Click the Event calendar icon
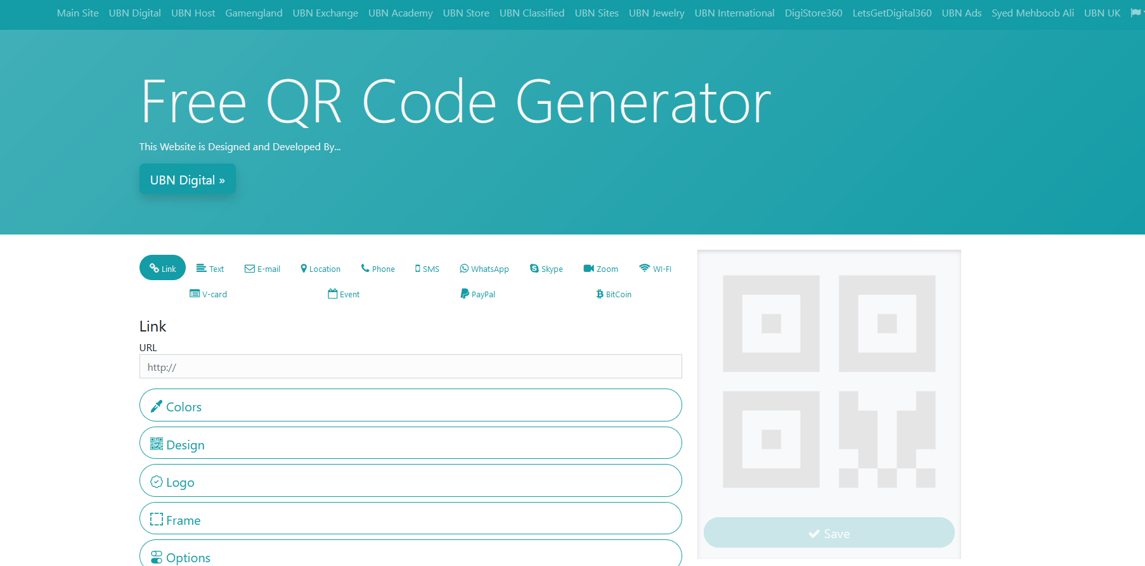Viewport: 1145px width, 566px height. tap(333, 293)
